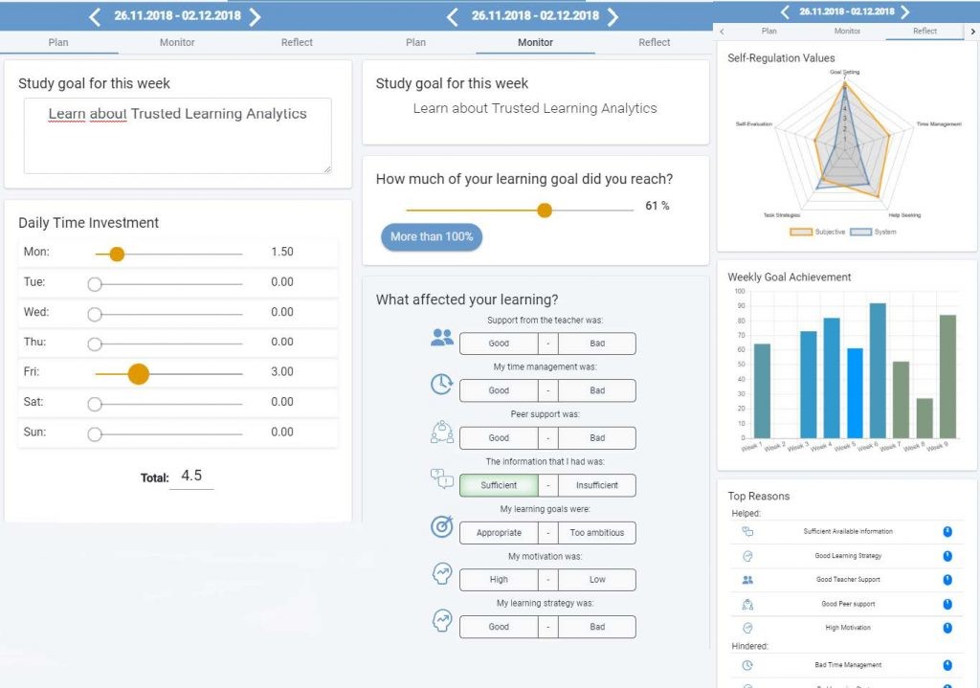Viewport: 980px width, 688px height.
Task: Click the teacher support people icon
Action: tap(442, 337)
